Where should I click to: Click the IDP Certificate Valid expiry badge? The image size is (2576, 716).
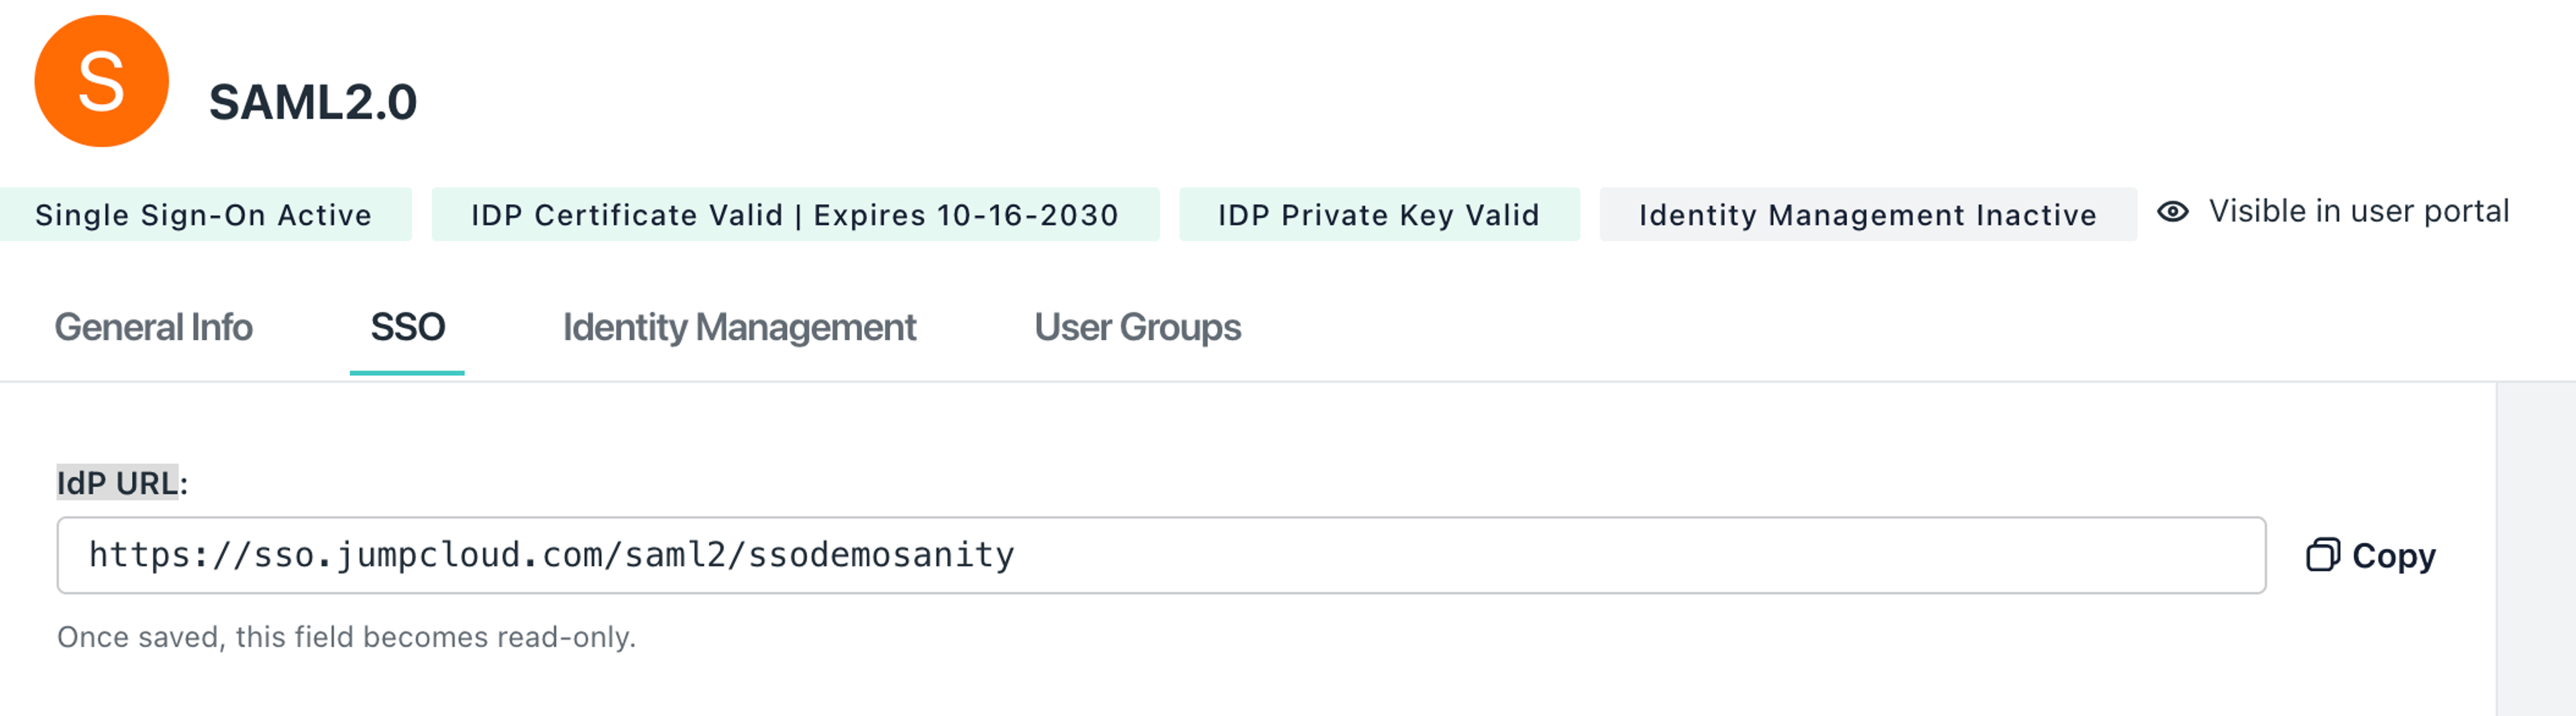click(794, 215)
